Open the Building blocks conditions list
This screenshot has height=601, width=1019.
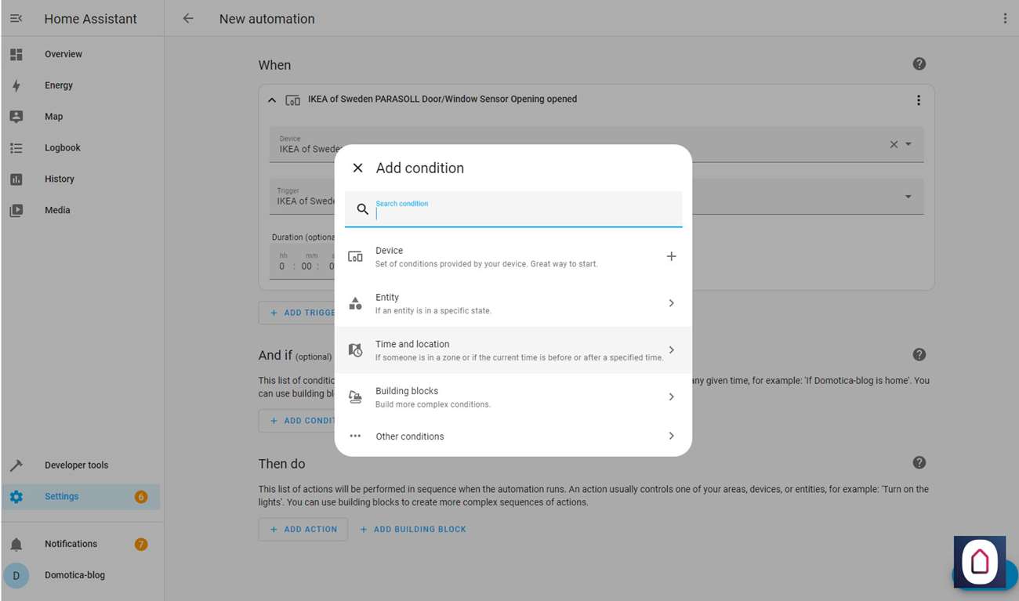tap(513, 397)
